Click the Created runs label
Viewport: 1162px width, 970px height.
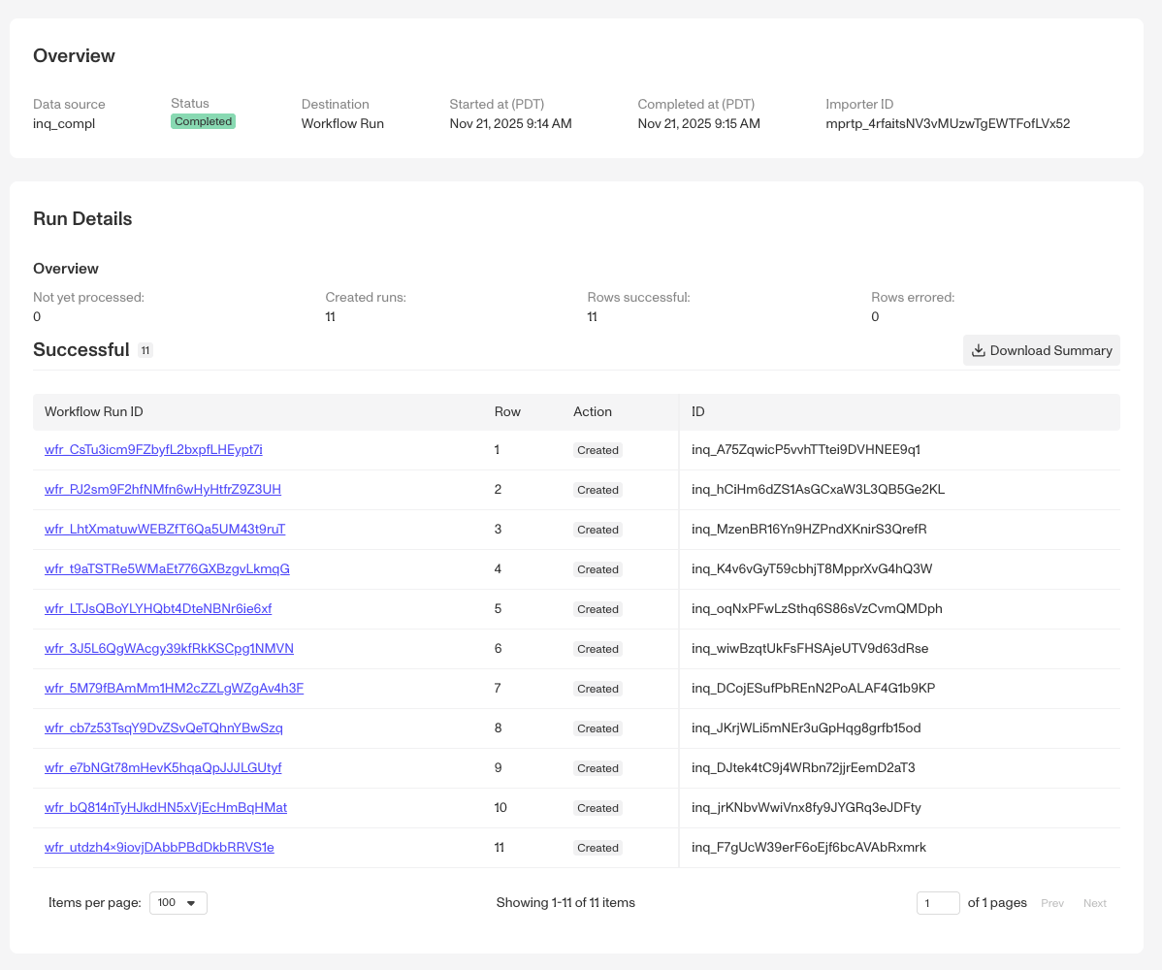pos(366,298)
